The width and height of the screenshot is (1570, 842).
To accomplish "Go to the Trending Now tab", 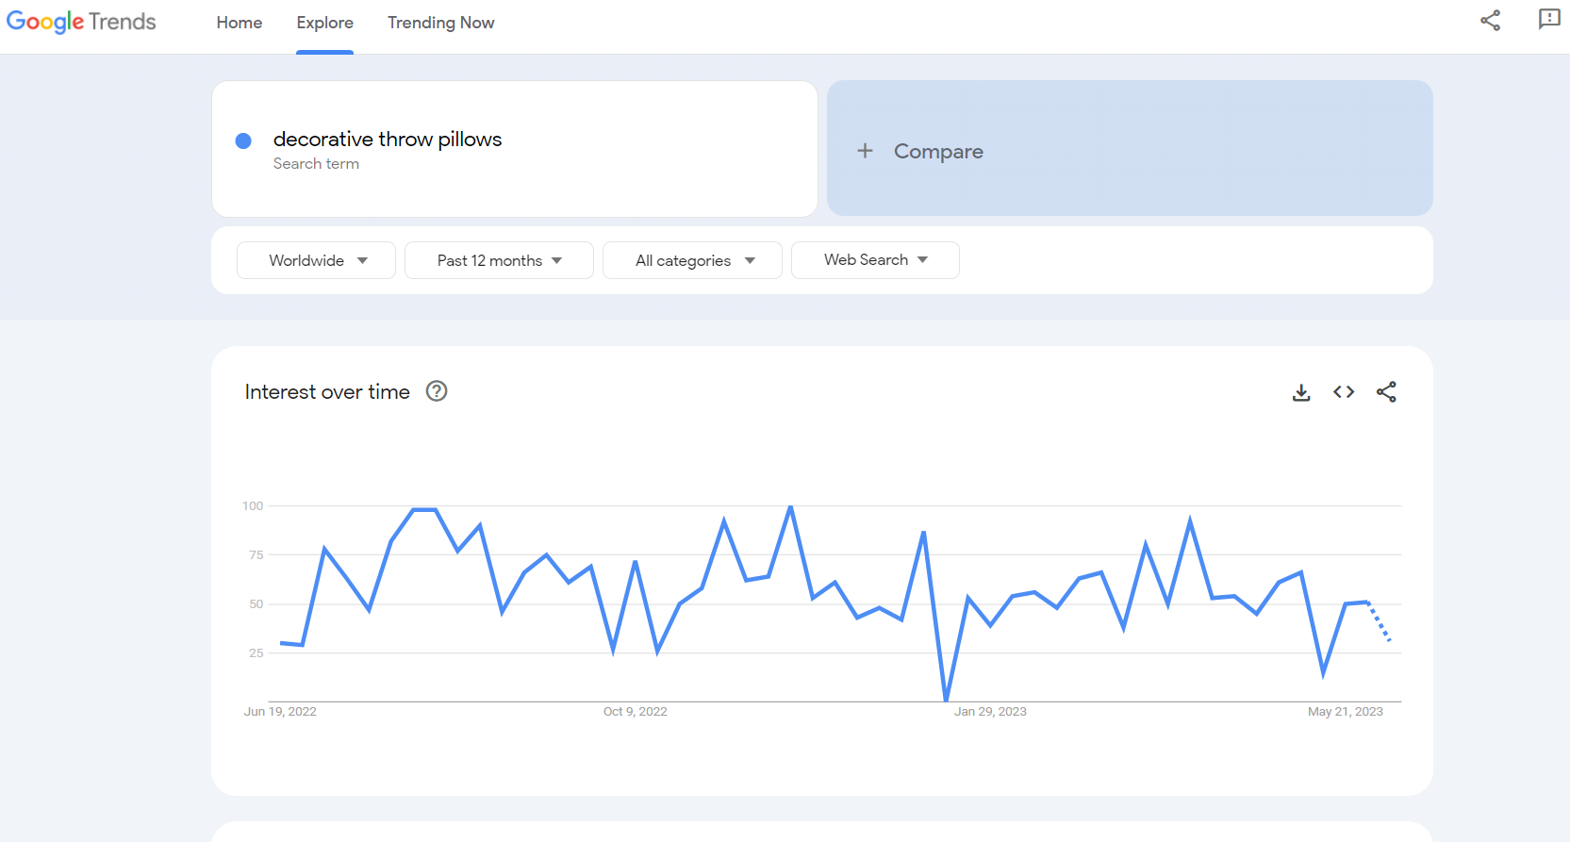I will point(440,23).
